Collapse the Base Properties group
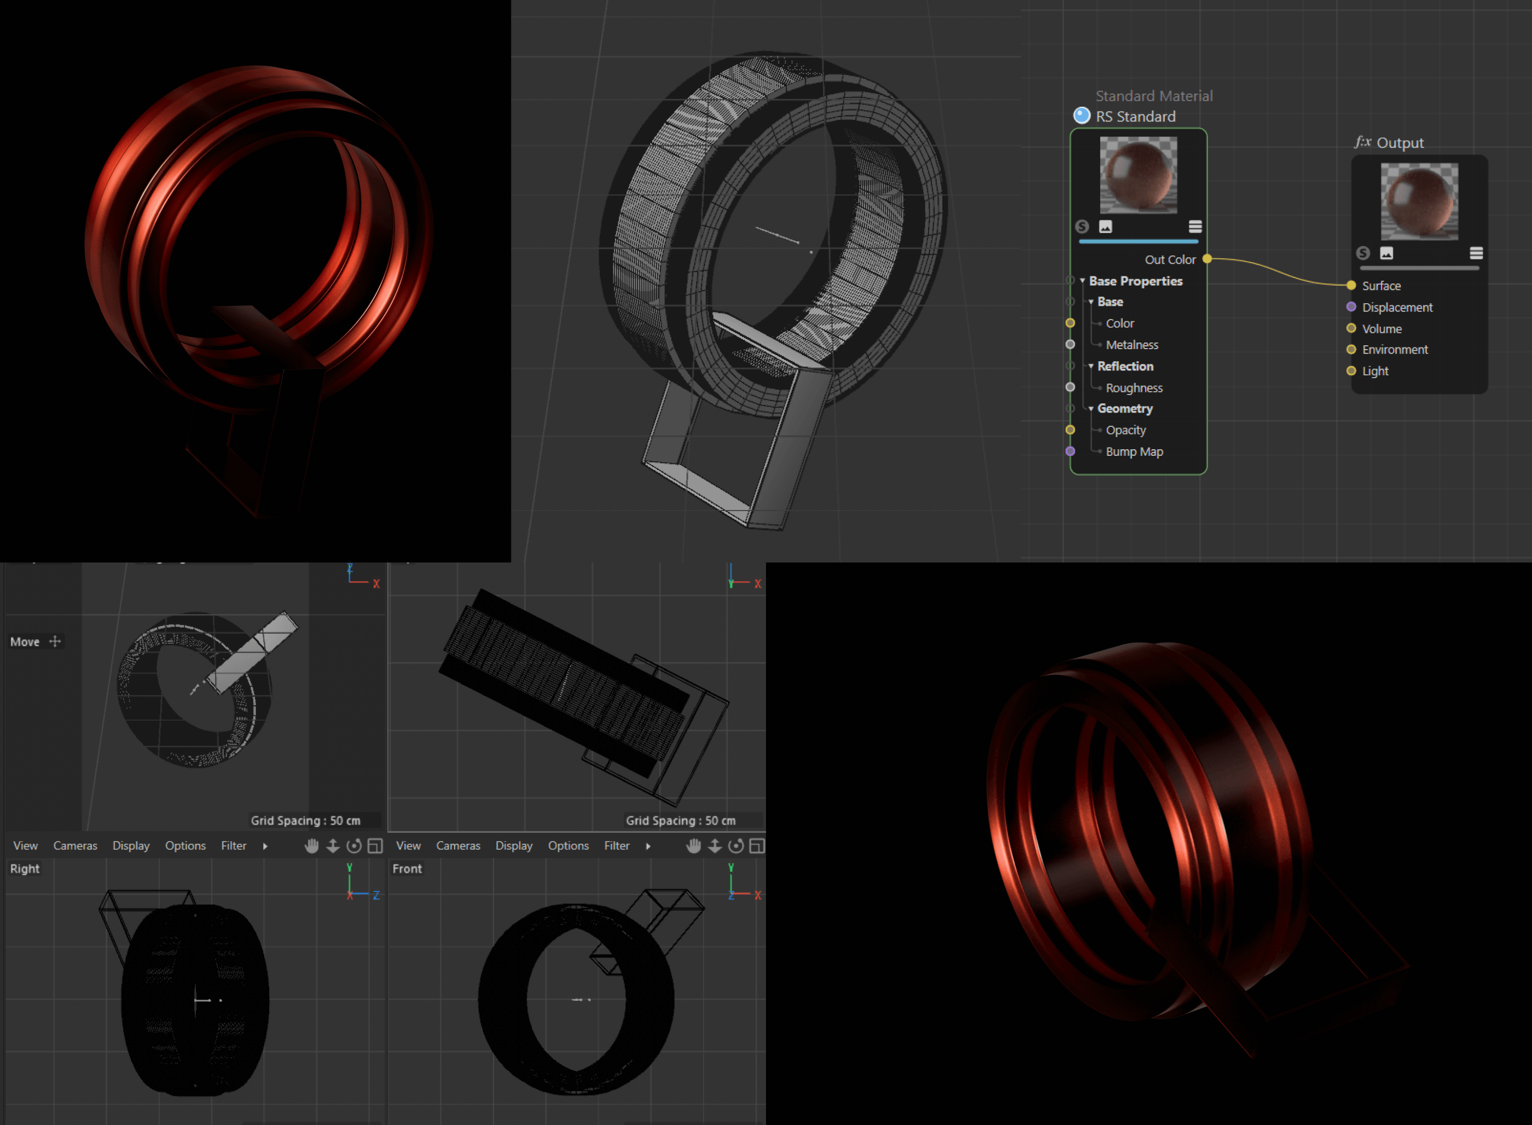The height and width of the screenshot is (1125, 1532). point(1083,281)
